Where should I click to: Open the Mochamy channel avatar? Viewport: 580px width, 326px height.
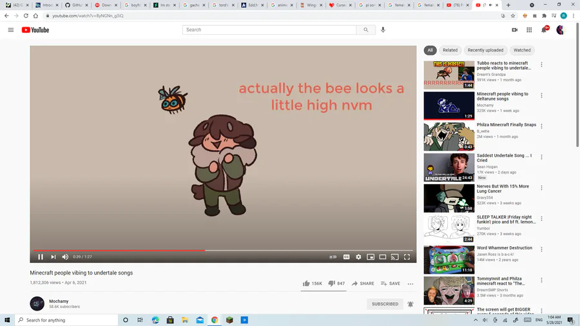click(x=37, y=304)
